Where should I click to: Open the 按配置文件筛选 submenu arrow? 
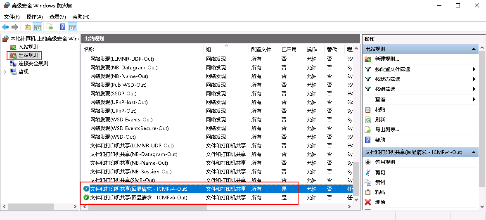(474, 69)
